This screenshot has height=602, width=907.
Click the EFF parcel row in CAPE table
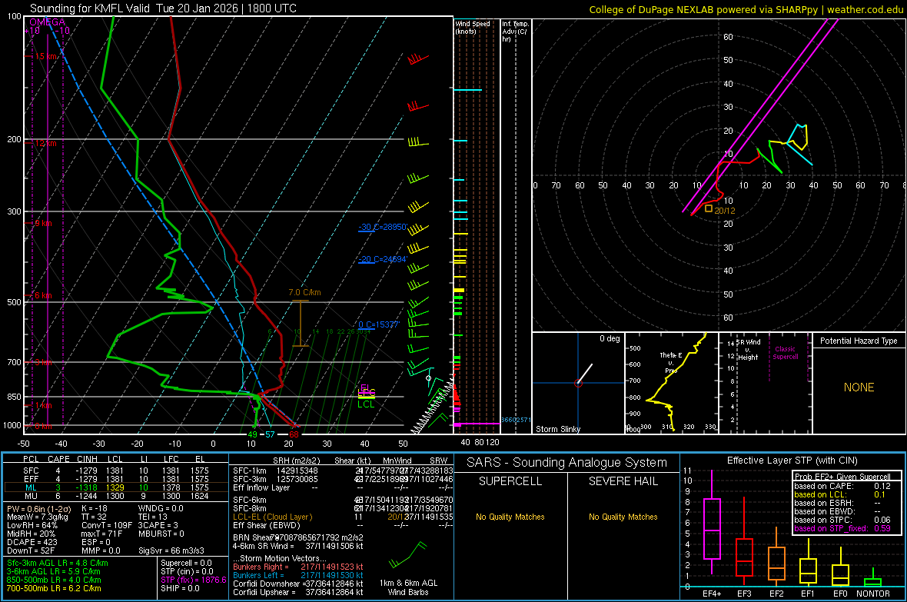tap(116, 479)
